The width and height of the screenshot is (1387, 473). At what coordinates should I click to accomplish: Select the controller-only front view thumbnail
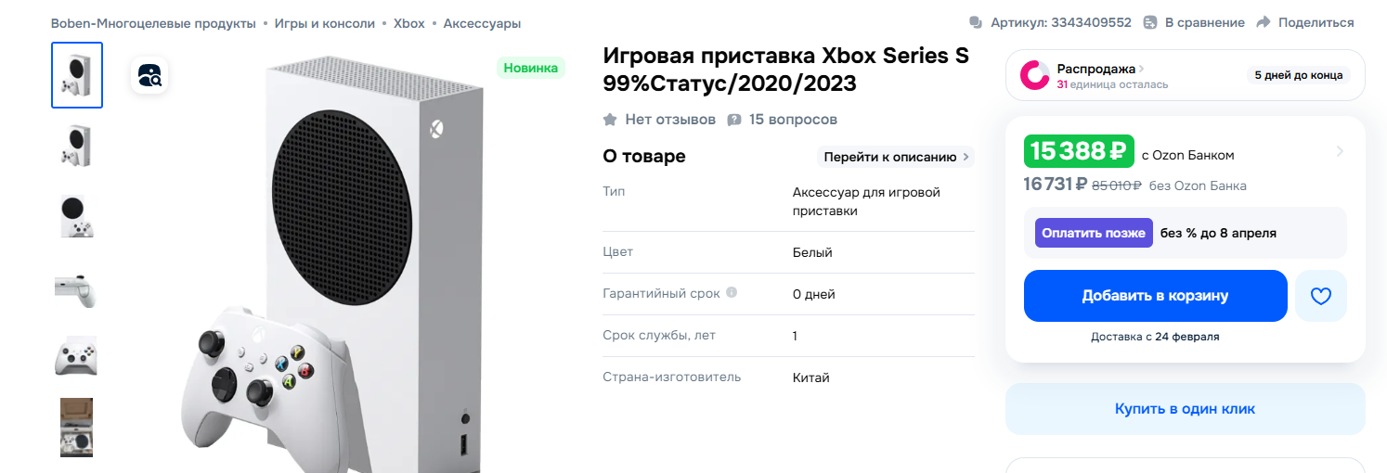coord(76,356)
